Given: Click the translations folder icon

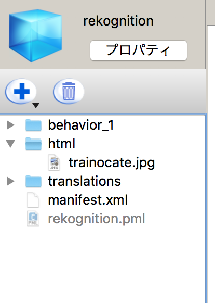Looking at the screenshot, I should (x=33, y=181).
